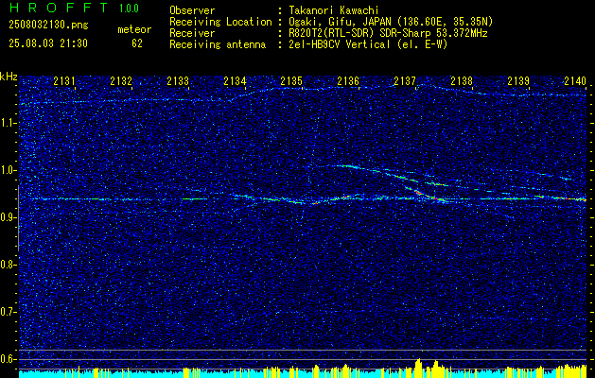Click the 2139 time marker
595x378 pixels.
point(518,81)
